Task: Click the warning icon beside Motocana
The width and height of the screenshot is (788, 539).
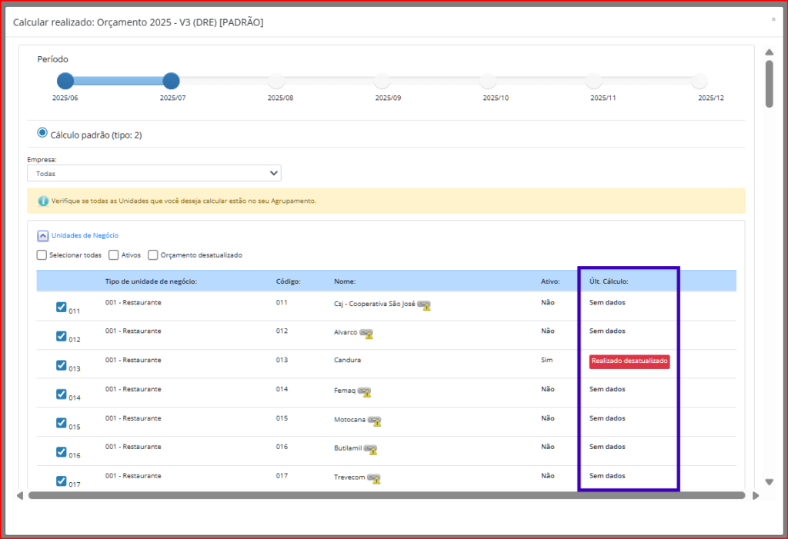Action: point(375,421)
